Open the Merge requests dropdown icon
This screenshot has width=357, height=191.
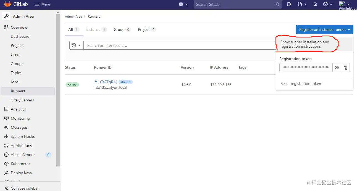(x=302, y=4)
